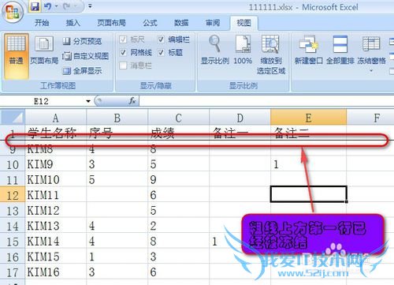The width and height of the screenshot is (394, 285).
Task: Click the Name Box showing E12
Action: point(42,101)
